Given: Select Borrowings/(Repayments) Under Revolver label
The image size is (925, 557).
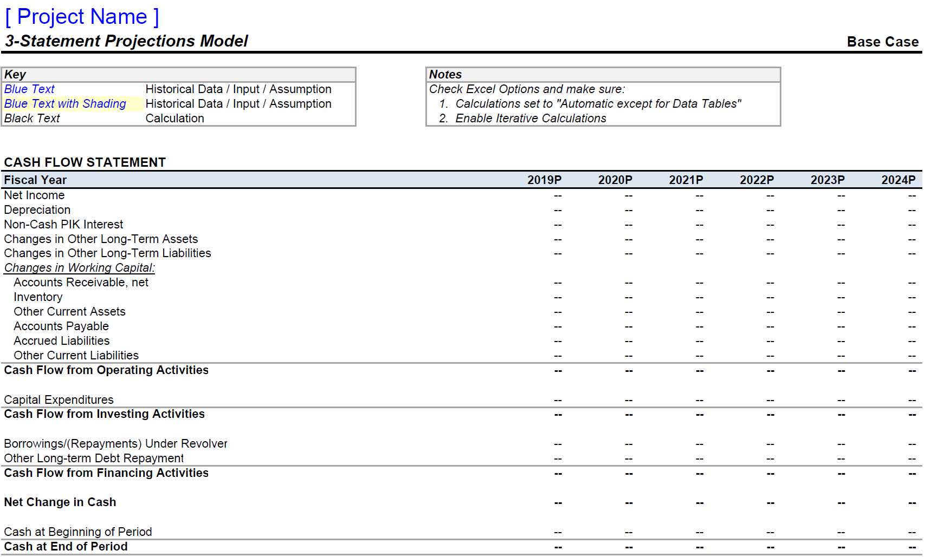Looking at the screenshot, I should pyautogui.click(x=115, y=444).
